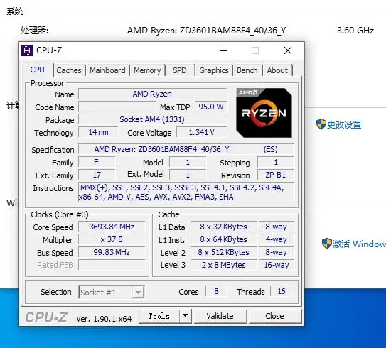Open the Socket #1 selection combo box
Image resolution: width=386 pixels, height=348 pixels.
pos(112,292)
